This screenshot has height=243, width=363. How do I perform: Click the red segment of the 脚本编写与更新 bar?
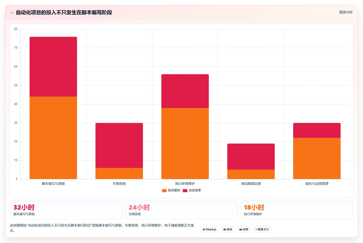tap(53, 67)
